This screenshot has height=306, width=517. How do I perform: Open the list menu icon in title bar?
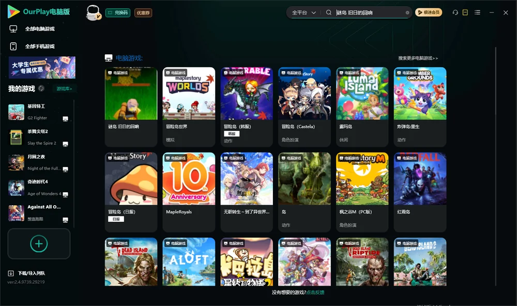click(x=477, y=12)
